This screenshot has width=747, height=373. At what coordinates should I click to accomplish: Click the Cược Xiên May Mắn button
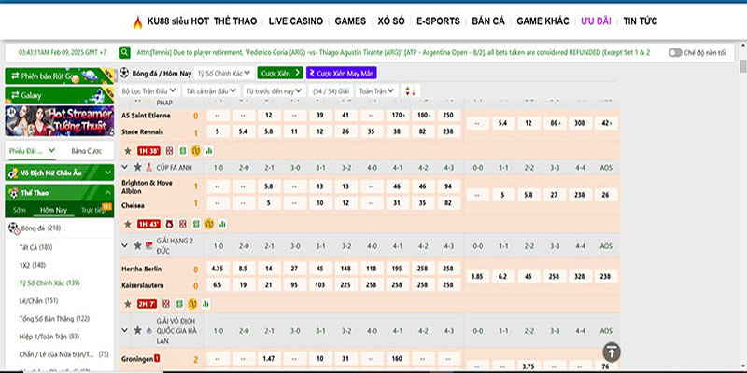pos(343,72)
